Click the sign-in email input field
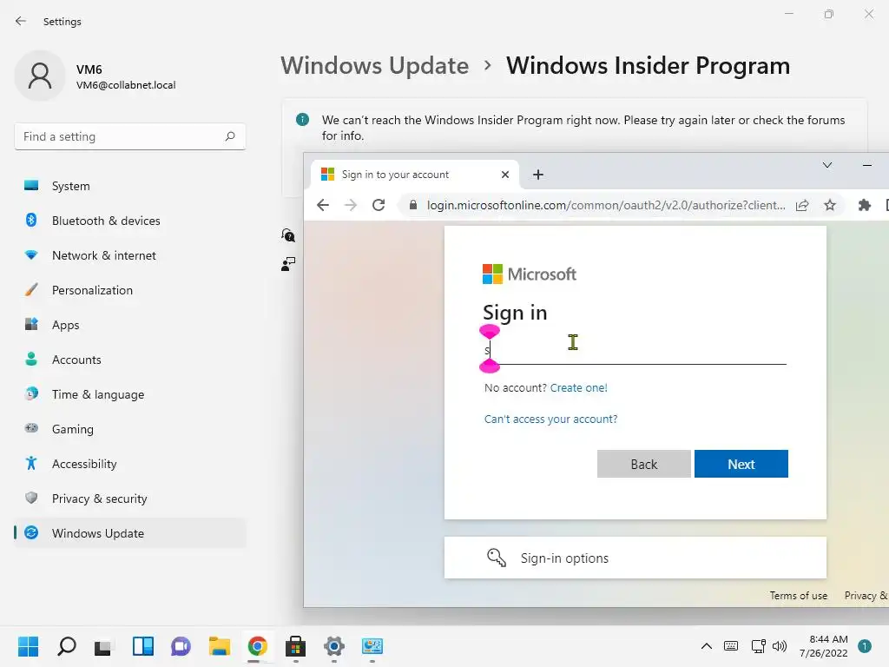This screenshot has height=667, width=889. coord(635,351)
